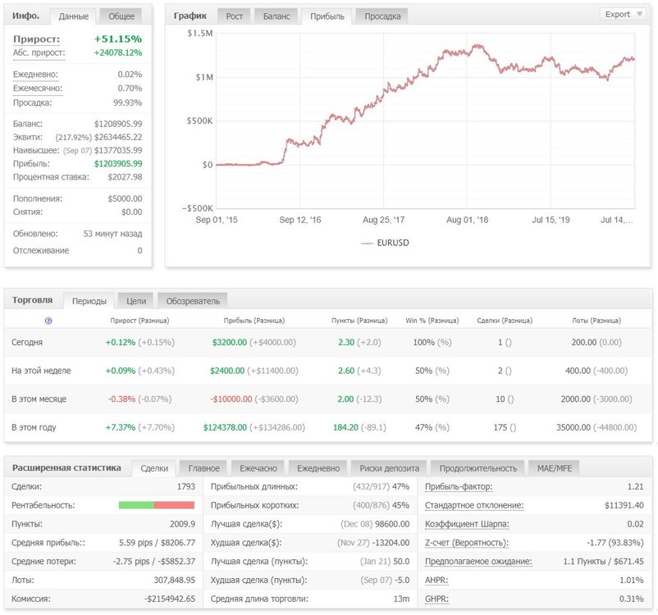
Task: Open the Цели trading tab
Action: click(136, 301)
